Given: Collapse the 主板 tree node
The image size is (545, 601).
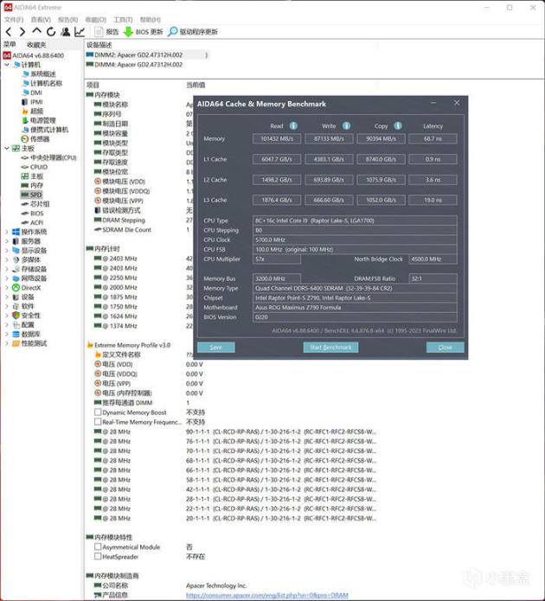Looking at the screenshot, I should [7, 148].
